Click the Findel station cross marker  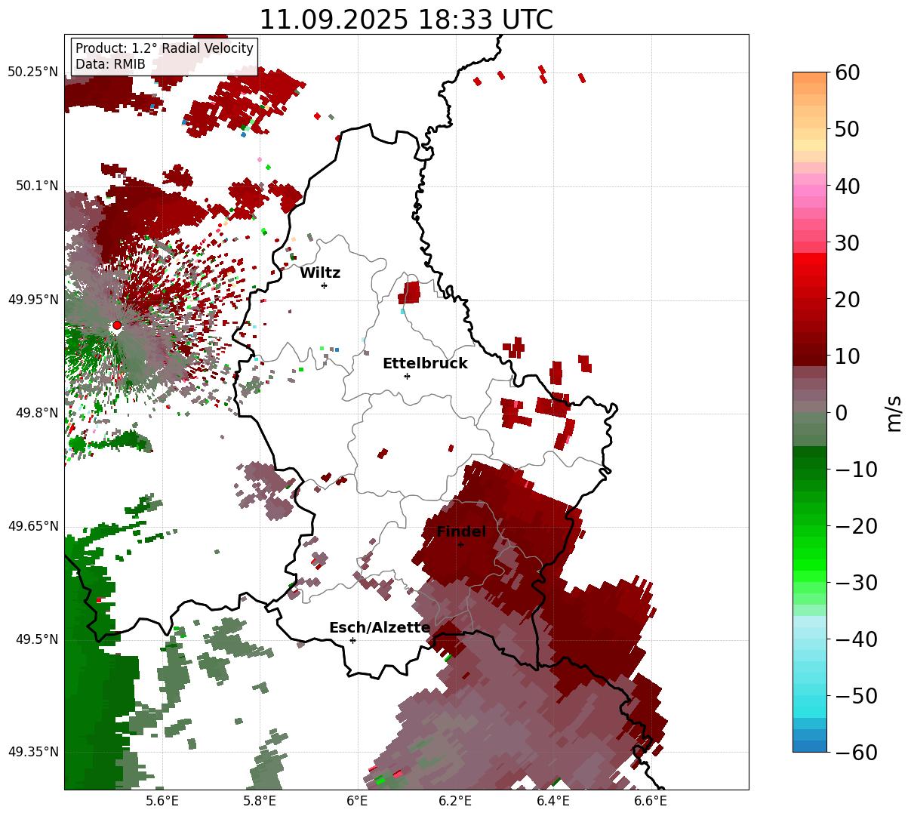[460, 544]
